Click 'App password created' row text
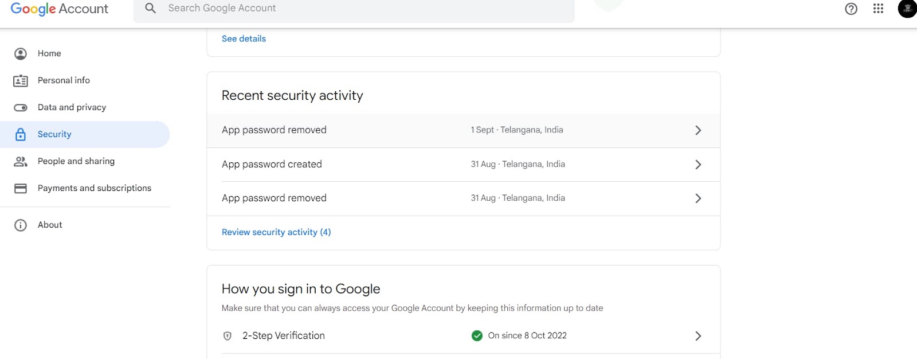The image size is (917, 359). tap(272, 164)
